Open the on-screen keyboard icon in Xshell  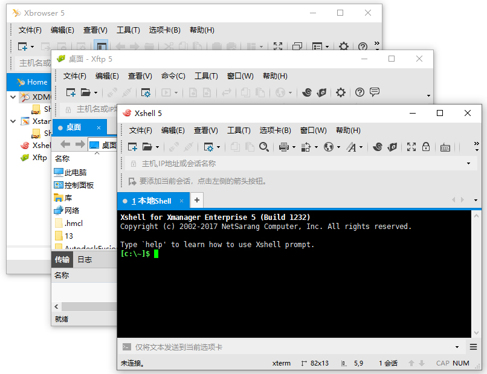click(x=446, y=147)
